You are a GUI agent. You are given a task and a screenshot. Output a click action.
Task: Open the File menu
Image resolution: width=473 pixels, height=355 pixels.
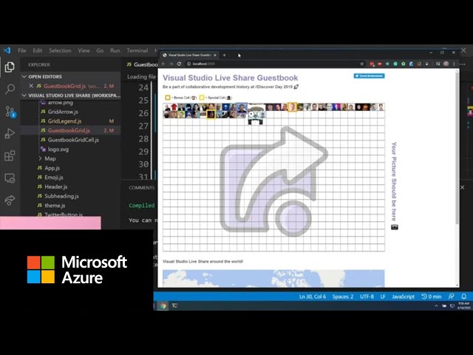[22, 50]
